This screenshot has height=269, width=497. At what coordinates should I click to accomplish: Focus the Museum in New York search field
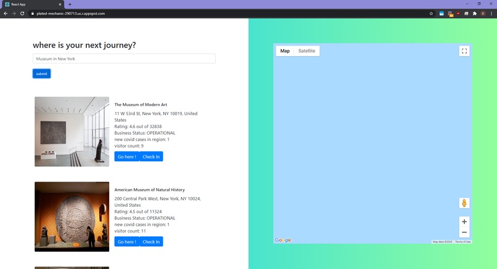(x=124, y=58)
